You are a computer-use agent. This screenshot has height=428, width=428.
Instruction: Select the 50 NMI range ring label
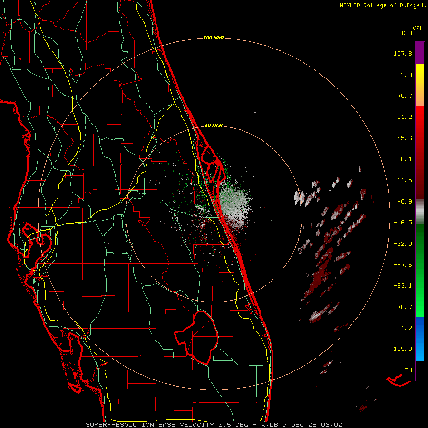pyautogui.click(x=214, y=126)
